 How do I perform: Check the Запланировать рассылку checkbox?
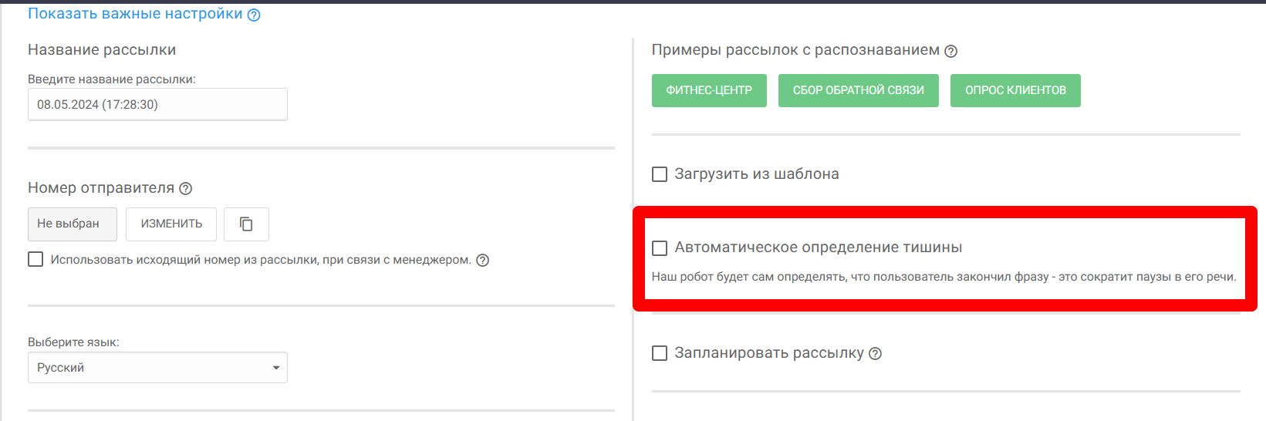pyautogui.click(x=660, y=353)
